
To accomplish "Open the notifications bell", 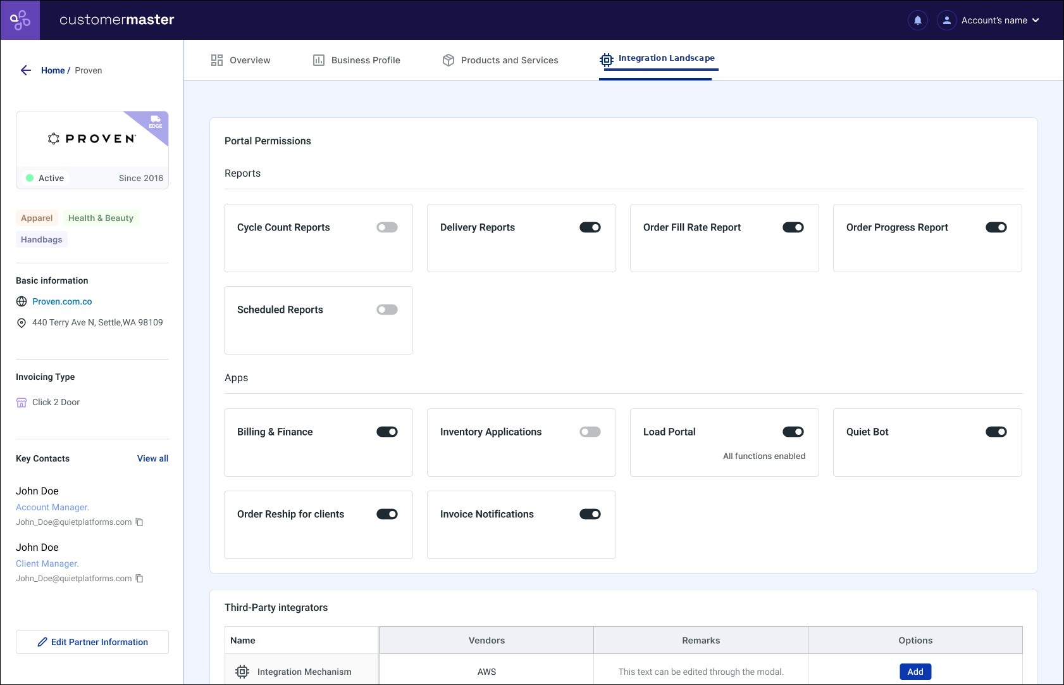I will 917,20.
